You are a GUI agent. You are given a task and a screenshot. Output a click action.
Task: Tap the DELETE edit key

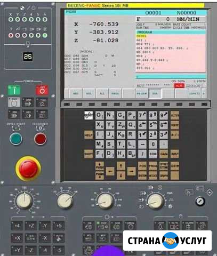175,135
